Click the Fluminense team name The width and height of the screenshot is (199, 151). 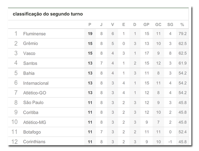(x=34, y=34)
